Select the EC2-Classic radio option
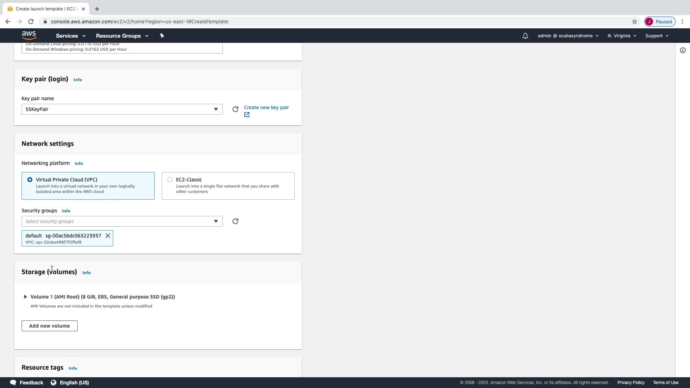The height and width of the screenshot is (388, 690). [x=170, y=180]
